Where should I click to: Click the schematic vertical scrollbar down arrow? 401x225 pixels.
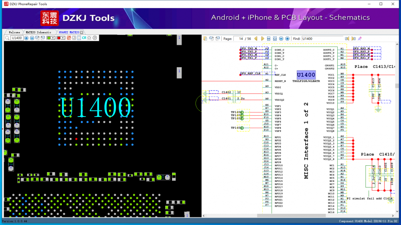(397, 211)
